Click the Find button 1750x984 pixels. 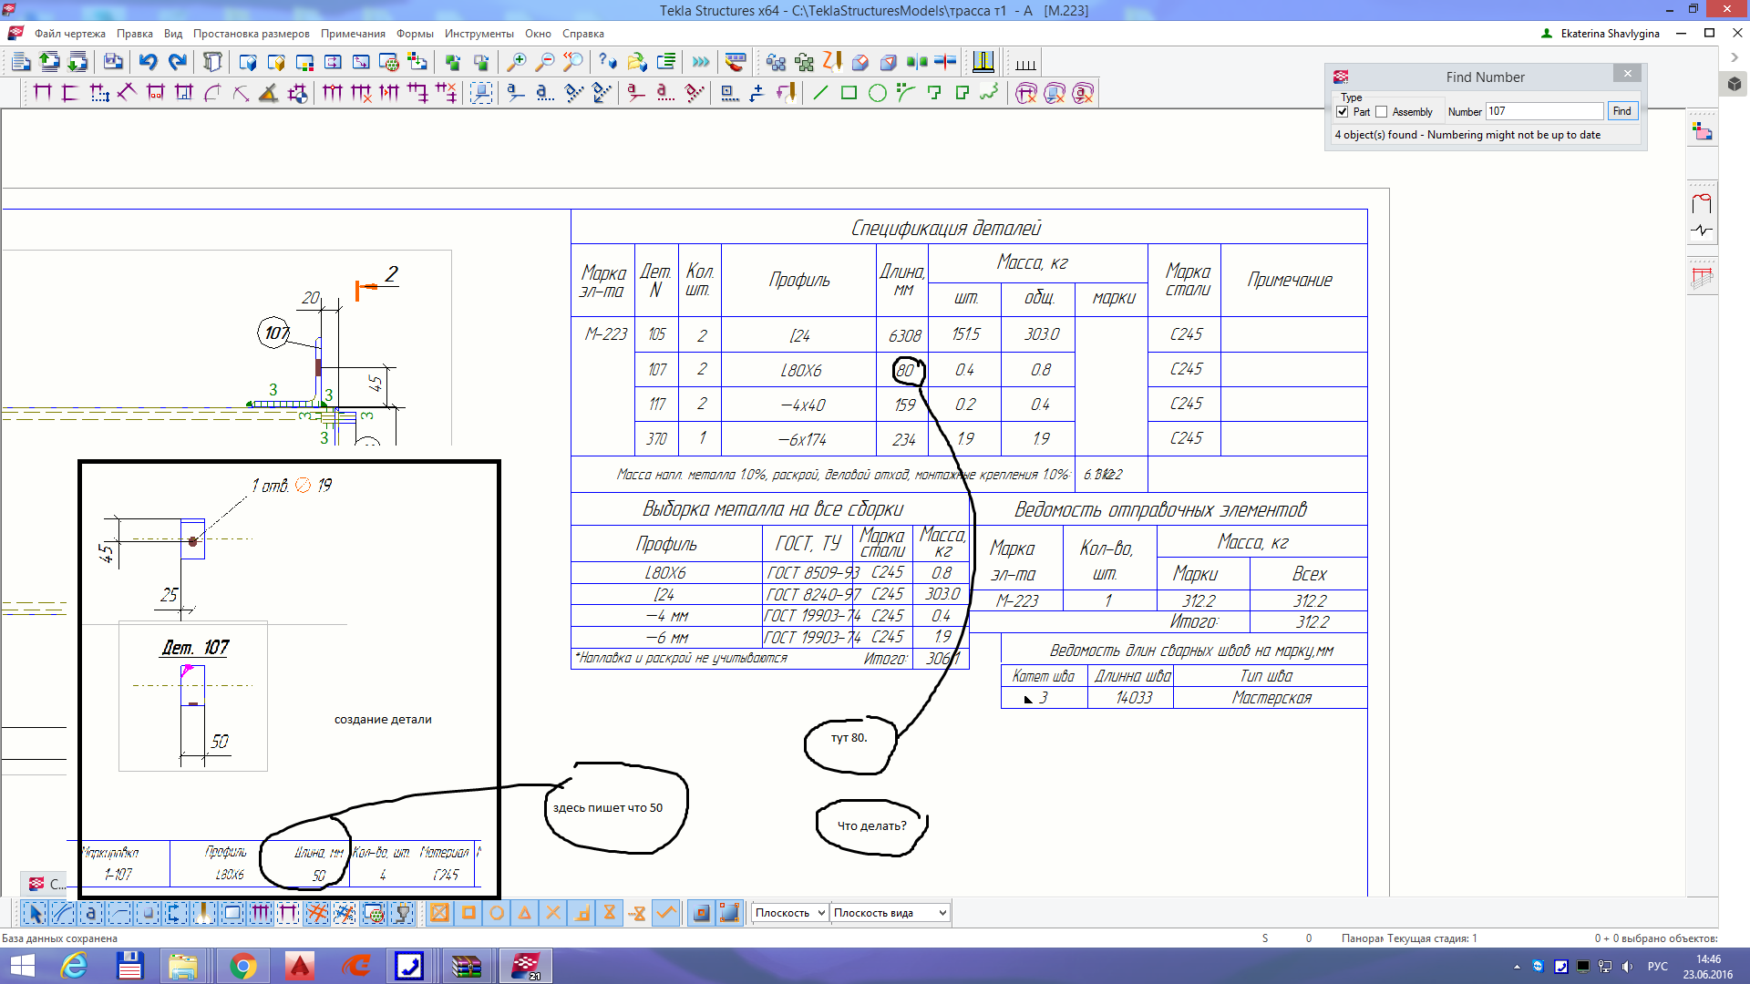1621,111
